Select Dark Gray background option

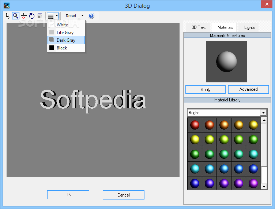coord(66,40)
